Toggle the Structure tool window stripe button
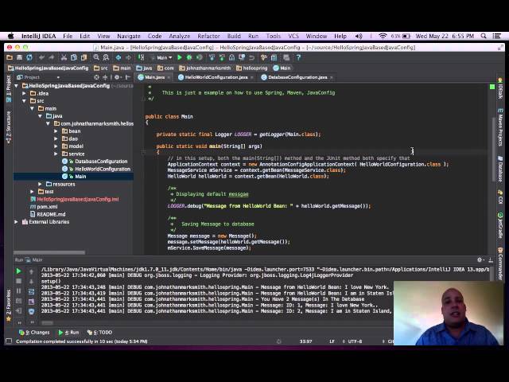 point(9,127)
